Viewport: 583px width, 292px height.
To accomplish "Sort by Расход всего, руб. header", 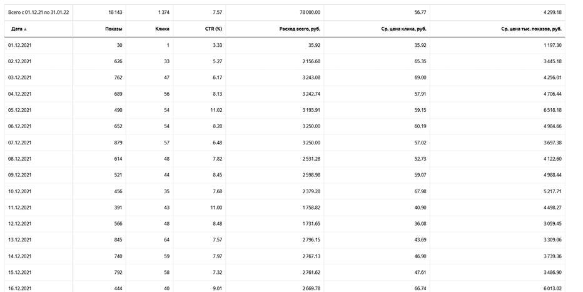I will (x=300, y=29).
